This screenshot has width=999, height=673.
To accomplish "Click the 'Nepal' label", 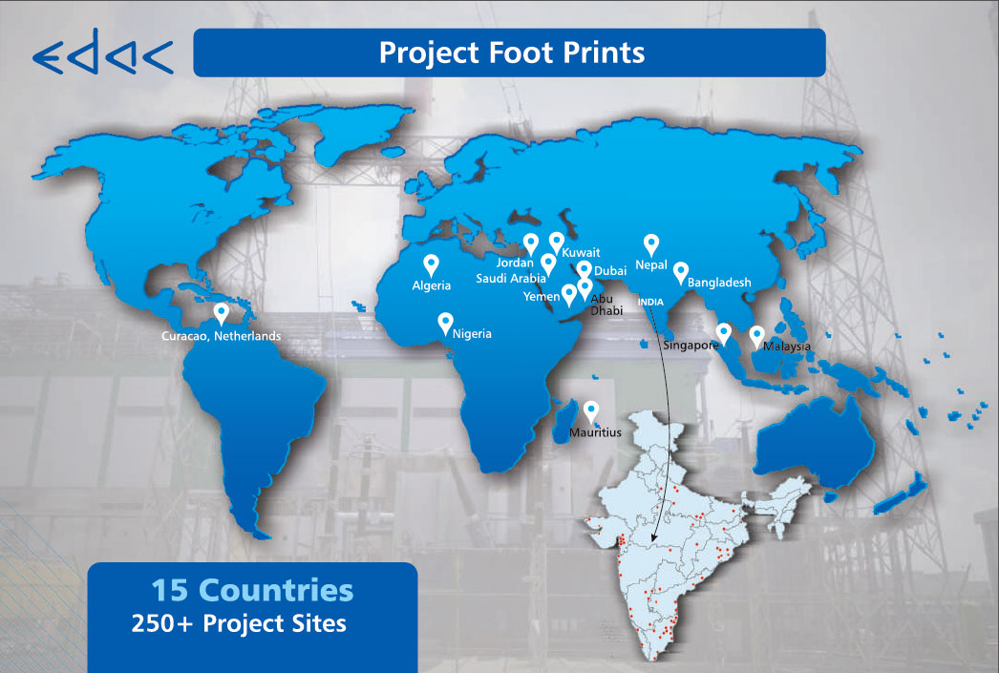I will [x=651, y=264].
